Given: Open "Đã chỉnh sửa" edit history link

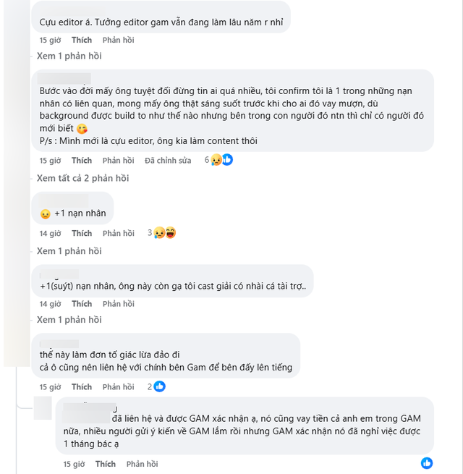Looking at the screenshot, I should click(168, 160).
